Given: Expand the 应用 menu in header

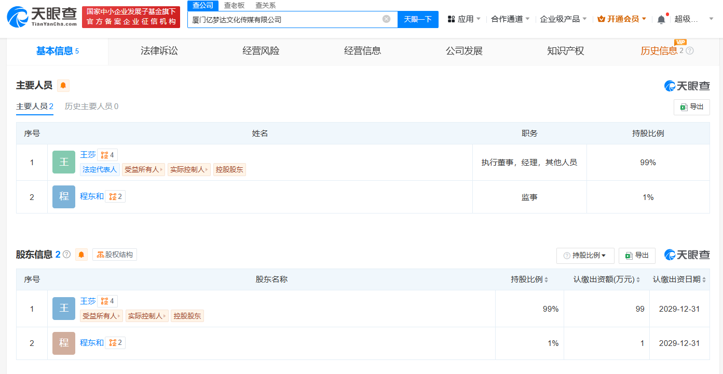Looking at the screenshot, I should tap(463, 19).
